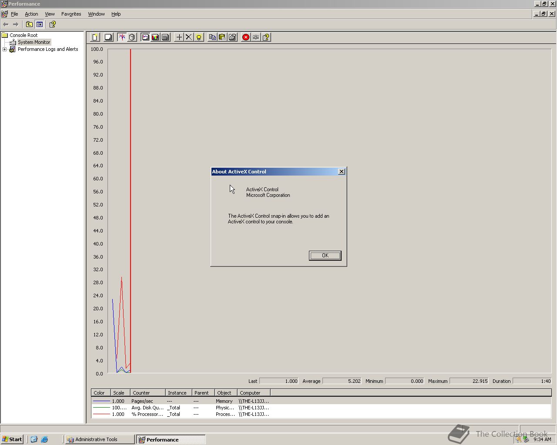This screenshot has height=445, width=557.
Task: Click the Duration value field
Action: pos(532,381)
